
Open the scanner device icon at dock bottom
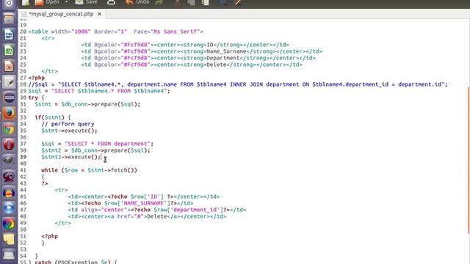pyautogui.click(x=9, y=255)
